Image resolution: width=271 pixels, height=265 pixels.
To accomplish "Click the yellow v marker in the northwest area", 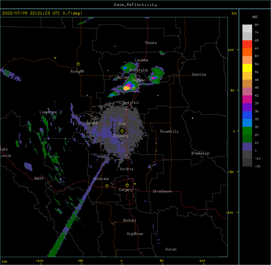I will [x=55, y=58].
